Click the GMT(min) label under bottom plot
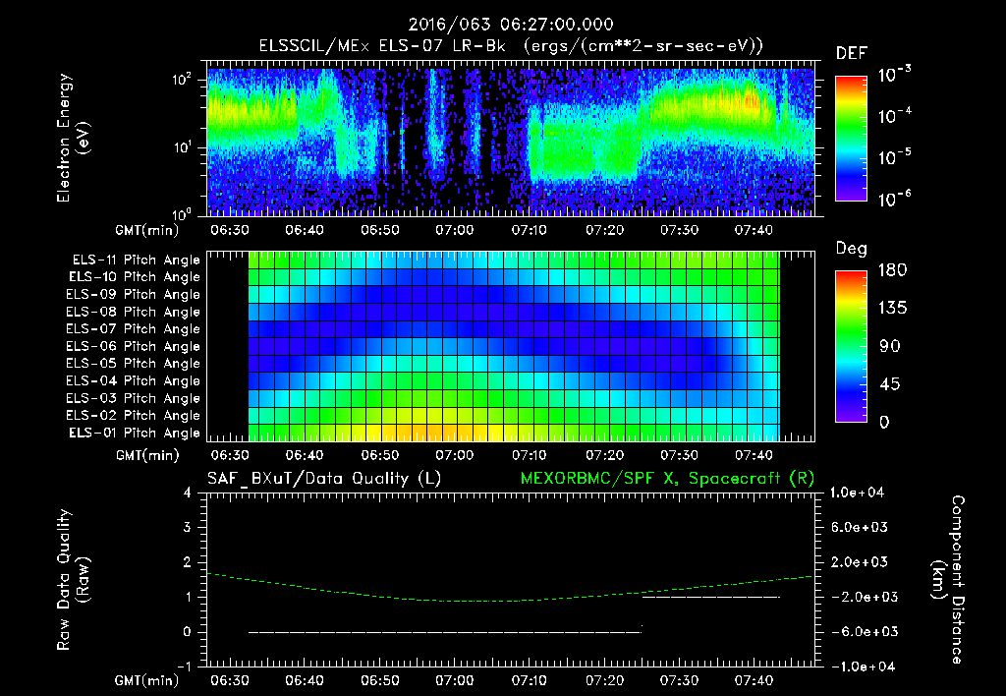The image size is (1006, 696). (x=147, y=680)
